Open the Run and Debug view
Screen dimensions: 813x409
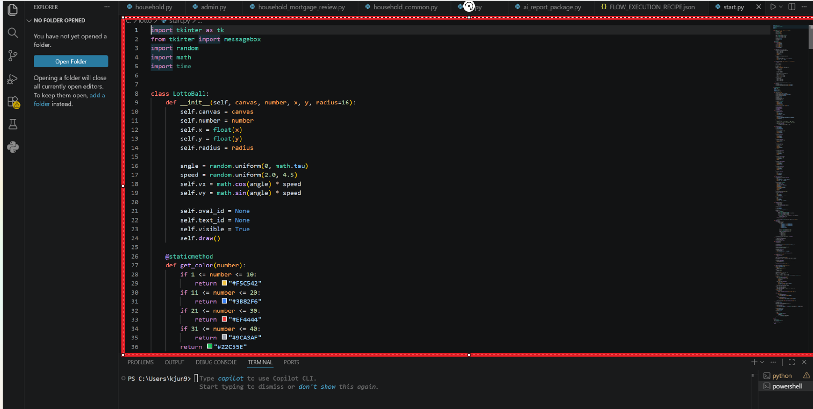click(13, 79)
